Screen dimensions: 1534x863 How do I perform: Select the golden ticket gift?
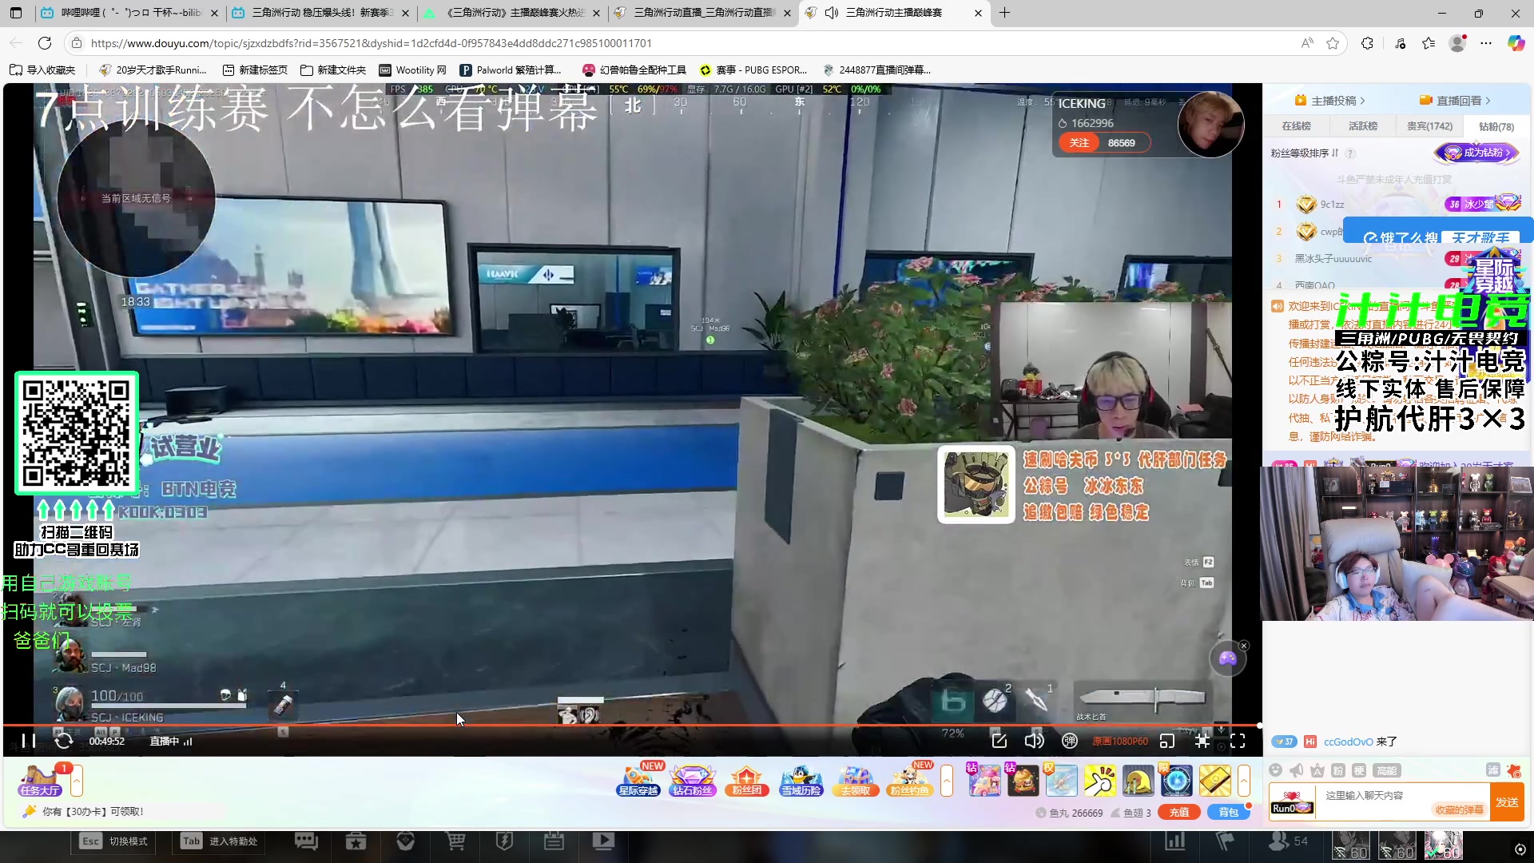pos(1214,781)
